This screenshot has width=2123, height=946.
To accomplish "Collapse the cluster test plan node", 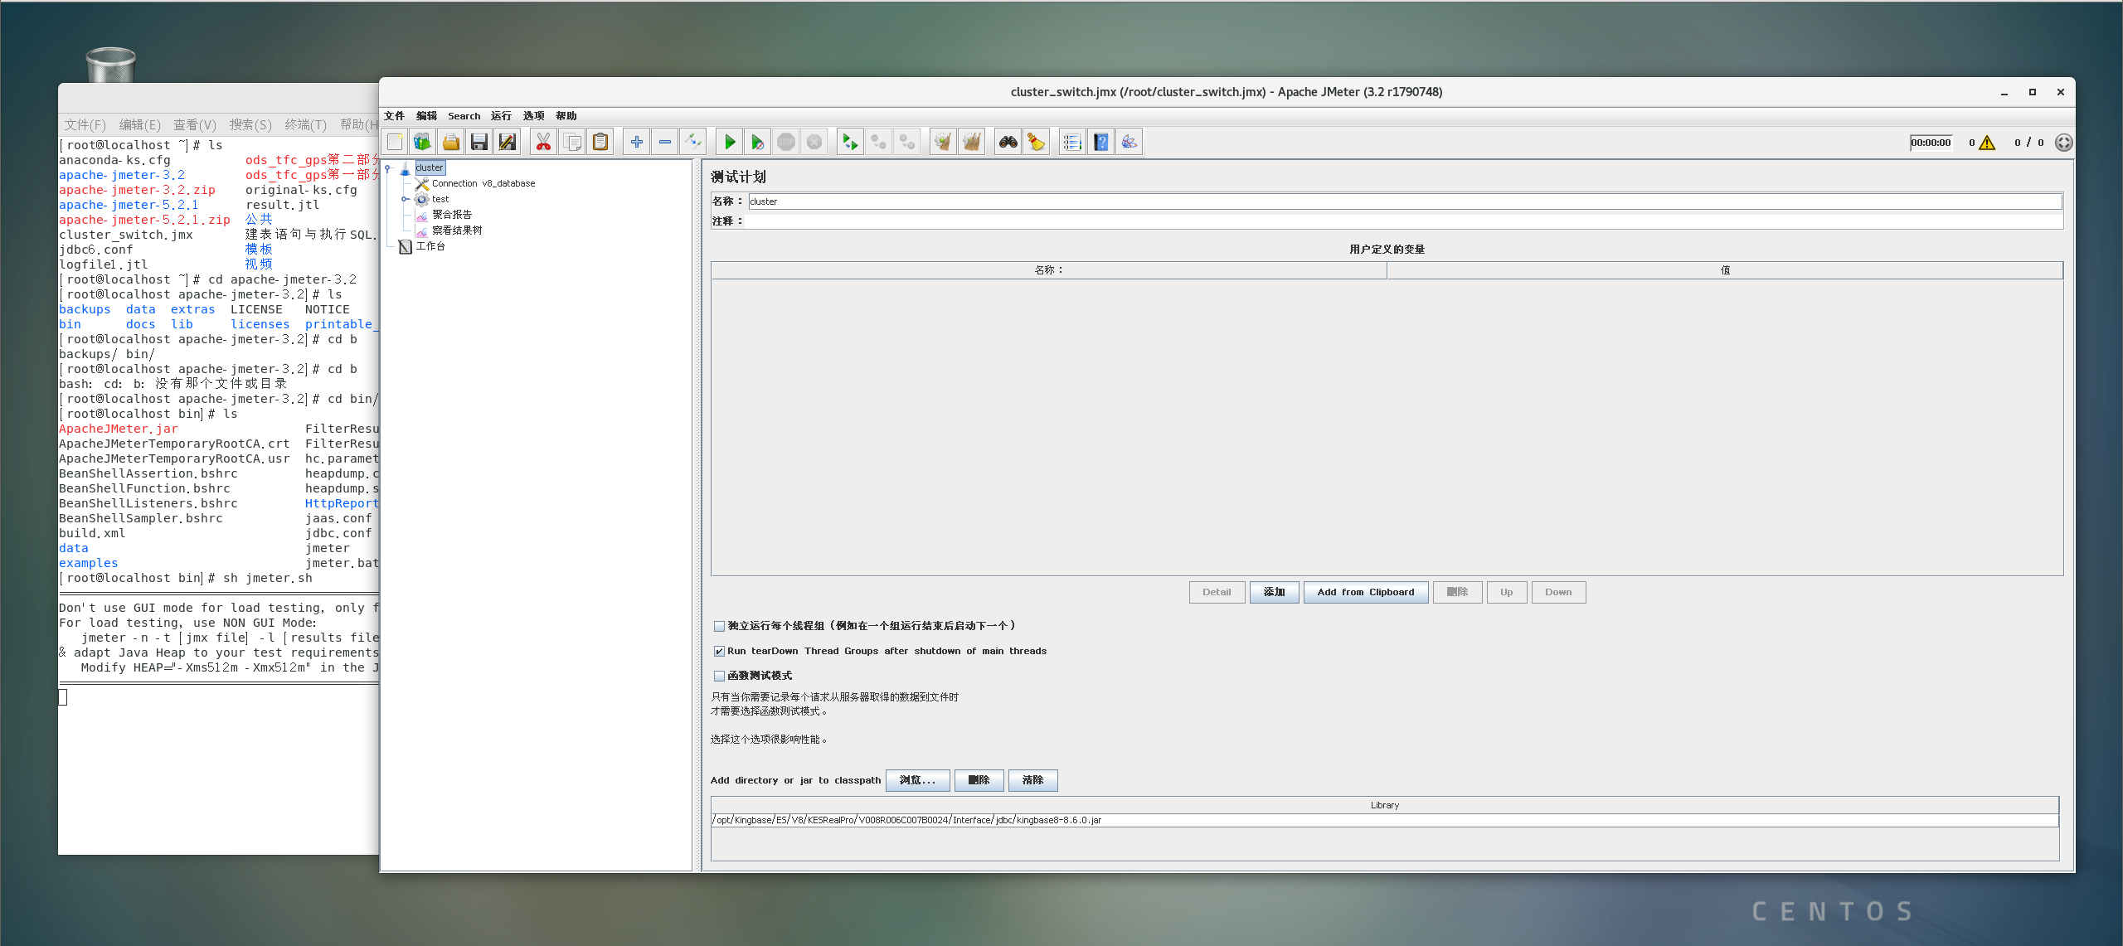I will pyautogui.click(x=387, y=168).
